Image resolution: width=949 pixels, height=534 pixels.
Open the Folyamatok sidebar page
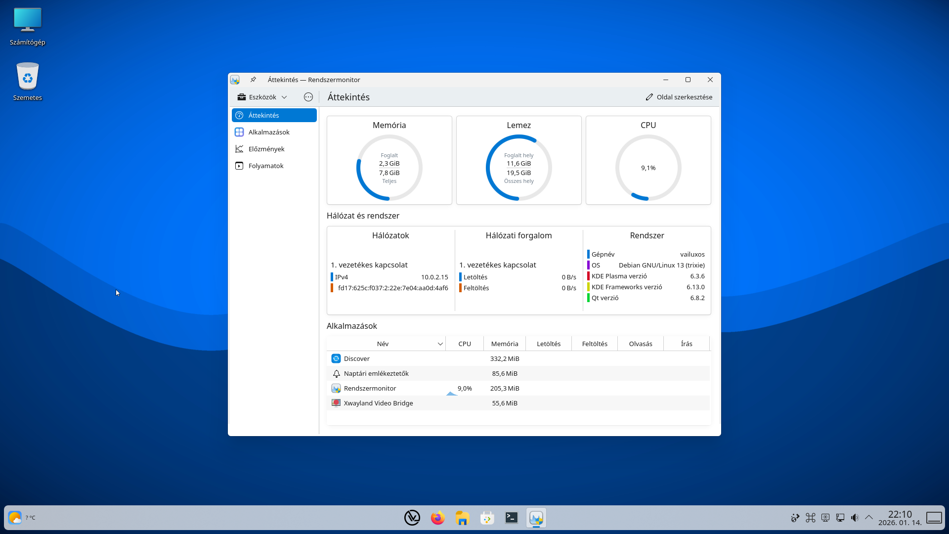tap(266, 166)
